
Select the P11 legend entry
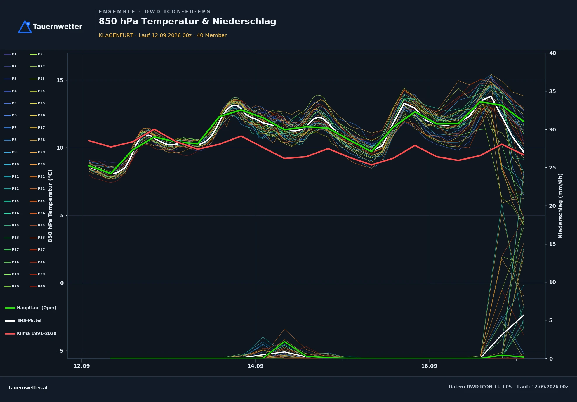(x=11, y=177)
